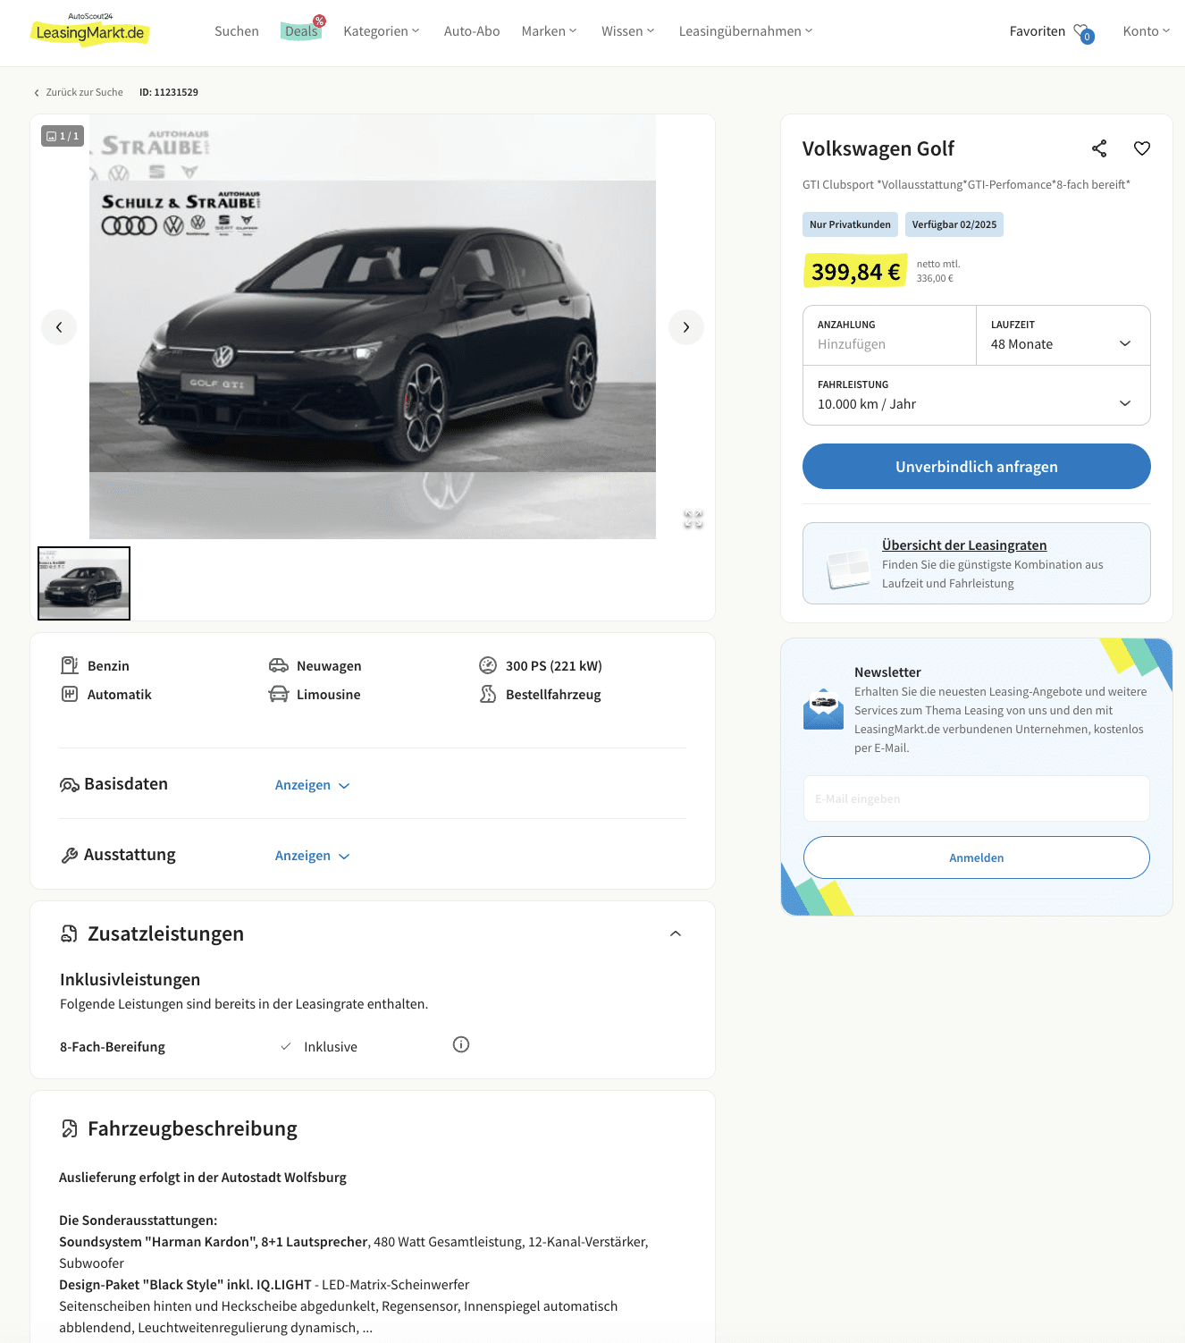1185x1343 pixels.
Task: Open the Fahrleistung 10.000 km dropdown
Action: click(x=977, y=395)
